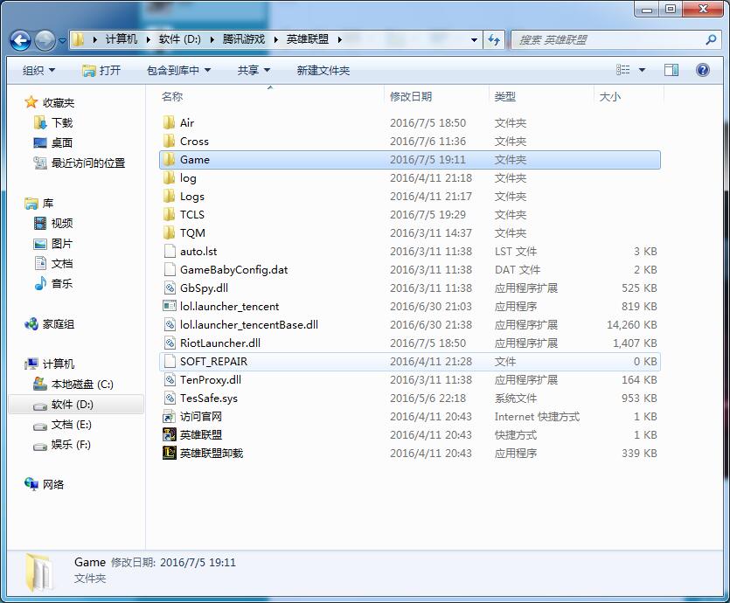This screenshot has width=730, height=603.
Task: Select the Logs folder icon
Action: (169, 197)
